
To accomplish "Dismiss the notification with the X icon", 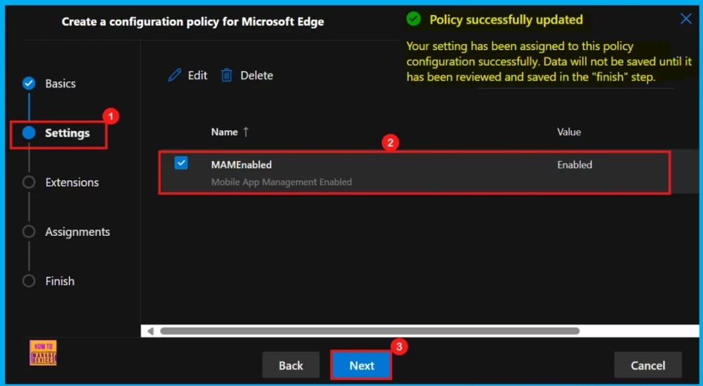I will pos(686,19).
